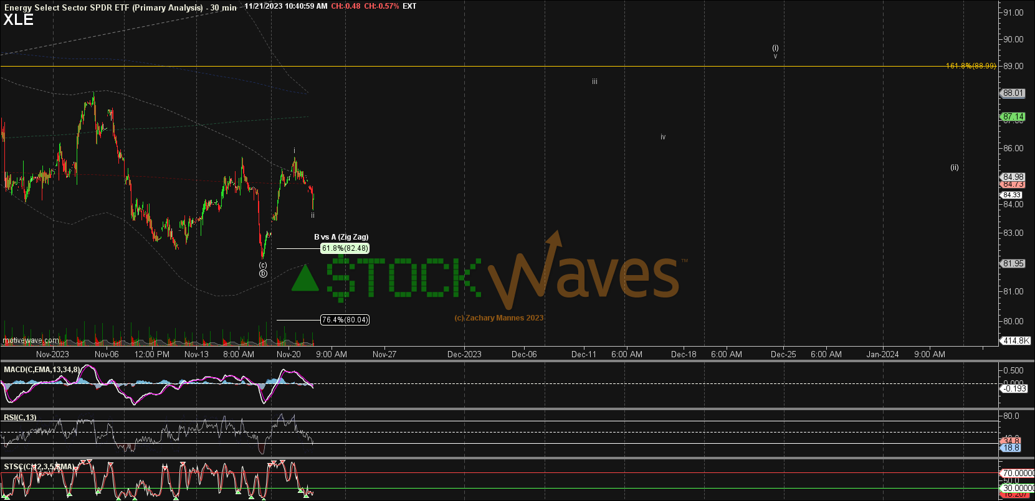Click the 80.00 price axis label

coord(1013,321)
